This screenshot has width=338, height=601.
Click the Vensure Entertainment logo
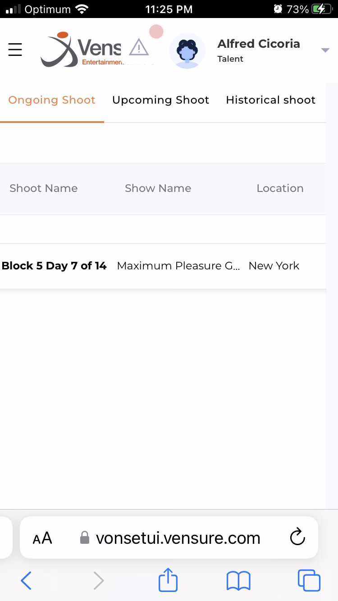(81, 50)
